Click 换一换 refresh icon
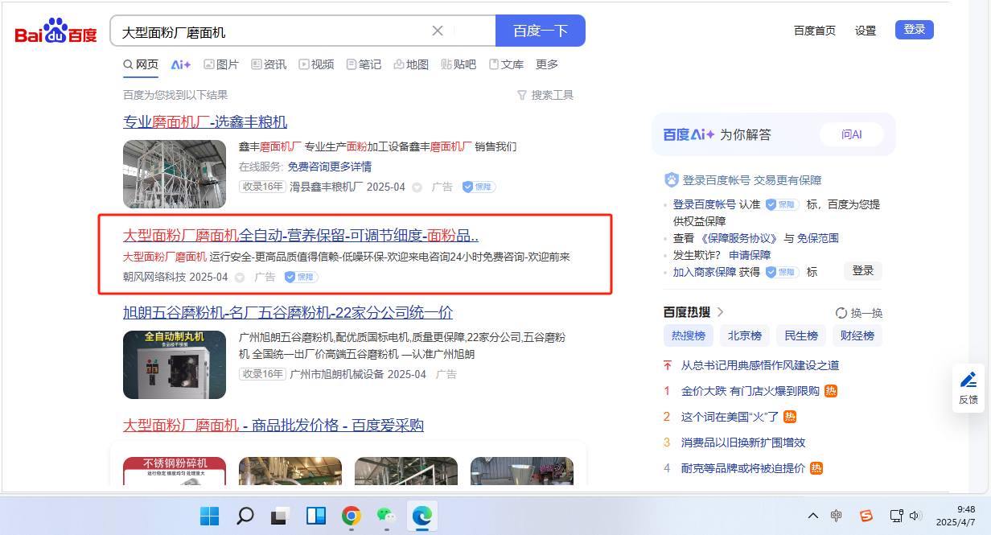The height and width of the screenshot is (535, 991). pyautogui.click(x=841, y=313)
